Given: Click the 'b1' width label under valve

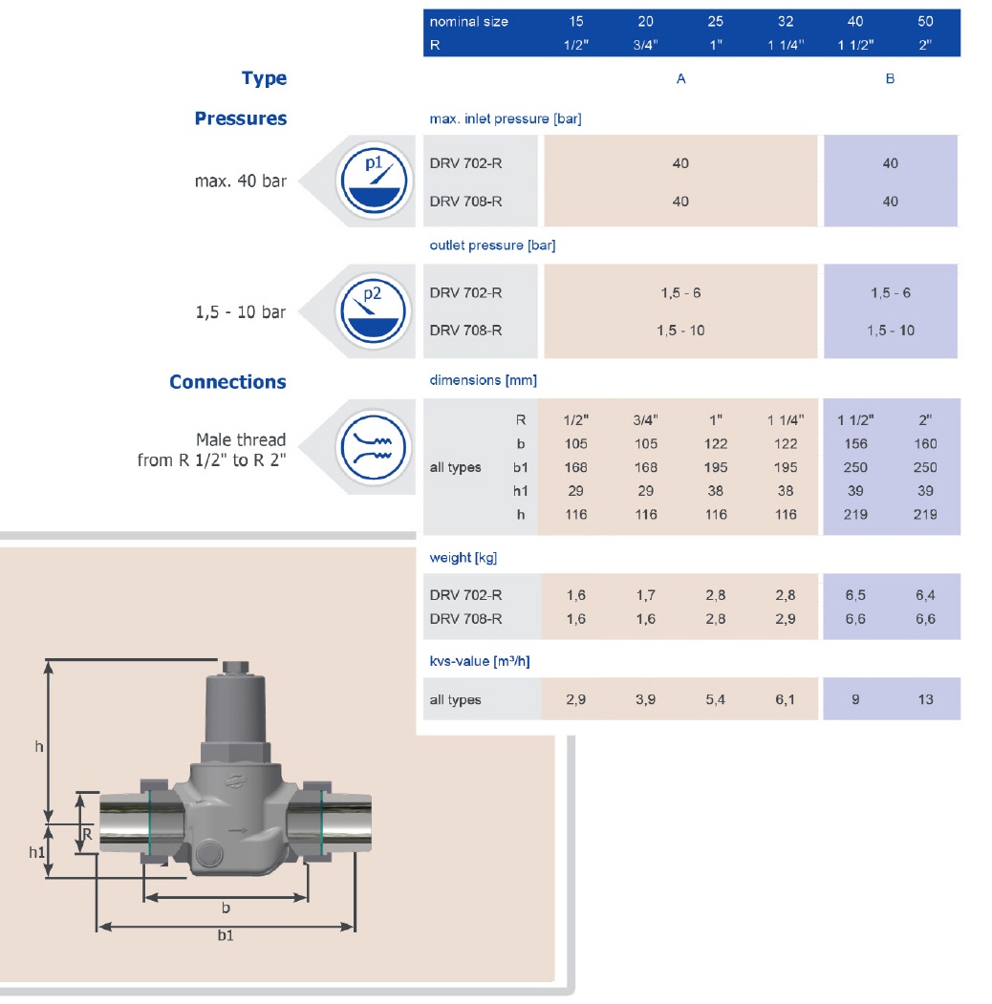Looking at the screenshot, I should tap(226, 935).
